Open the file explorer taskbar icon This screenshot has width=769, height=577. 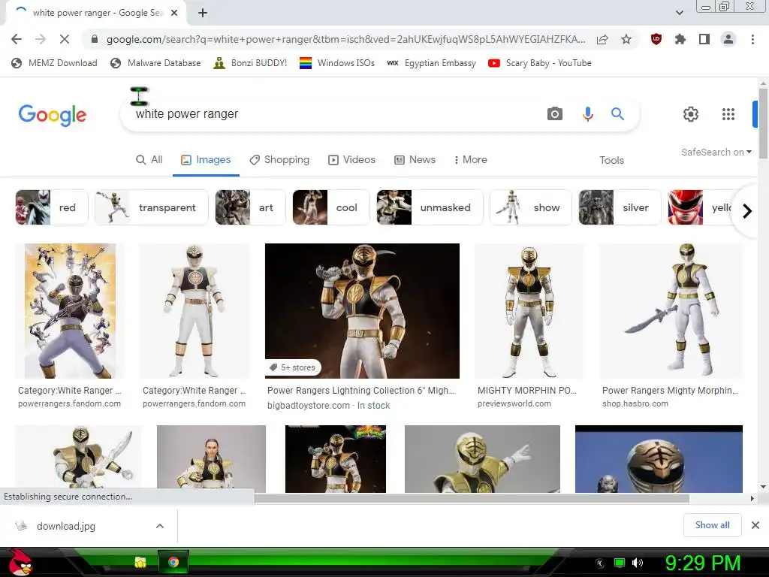140,562
